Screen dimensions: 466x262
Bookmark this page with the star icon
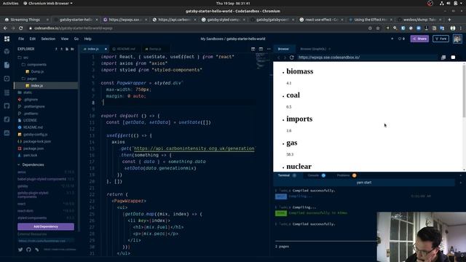click(378, 28)
